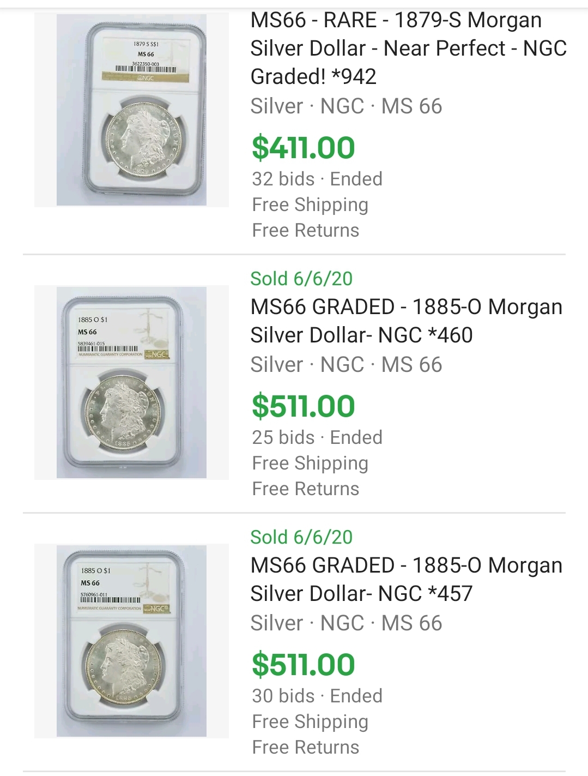Open the 1879-S Morgan coin thumbnail
Viewport: 588px width, 776px height.
(x=131, y=110)
